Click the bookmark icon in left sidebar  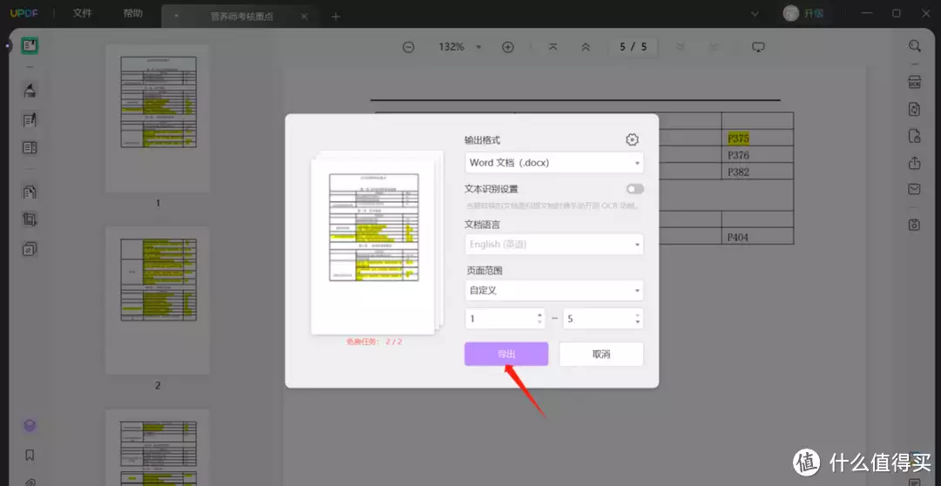(30, 455)
